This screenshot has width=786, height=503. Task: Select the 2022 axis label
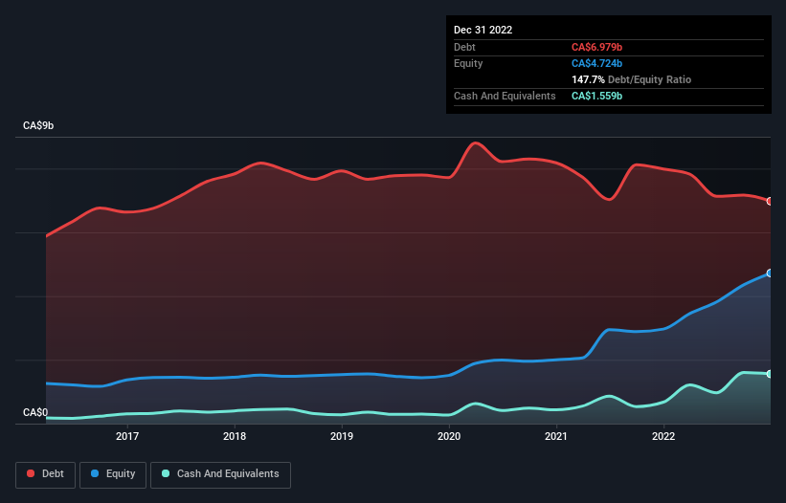[x=663, y=436]
